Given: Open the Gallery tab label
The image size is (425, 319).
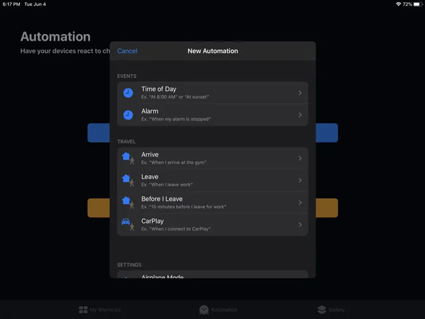Looking at the screenshot, I should point(336,310).
